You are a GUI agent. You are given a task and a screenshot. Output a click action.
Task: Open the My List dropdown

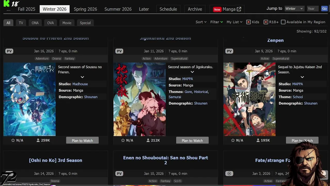point(234,22)
